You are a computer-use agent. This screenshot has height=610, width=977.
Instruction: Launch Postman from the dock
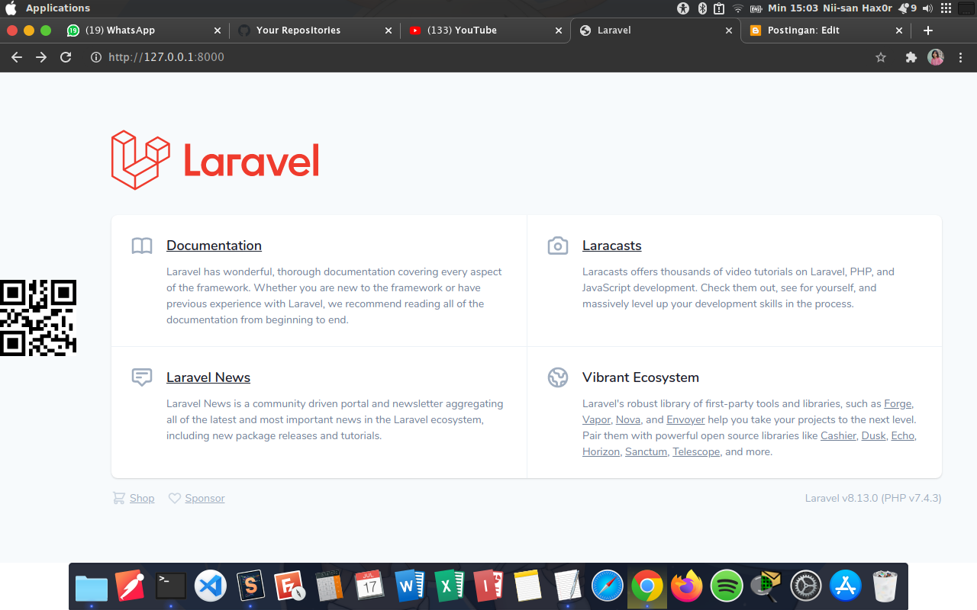131,586
